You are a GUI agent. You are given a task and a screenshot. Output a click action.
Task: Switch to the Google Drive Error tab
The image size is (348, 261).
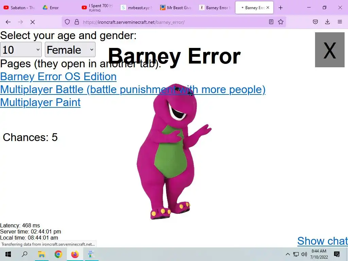[59, 8]
